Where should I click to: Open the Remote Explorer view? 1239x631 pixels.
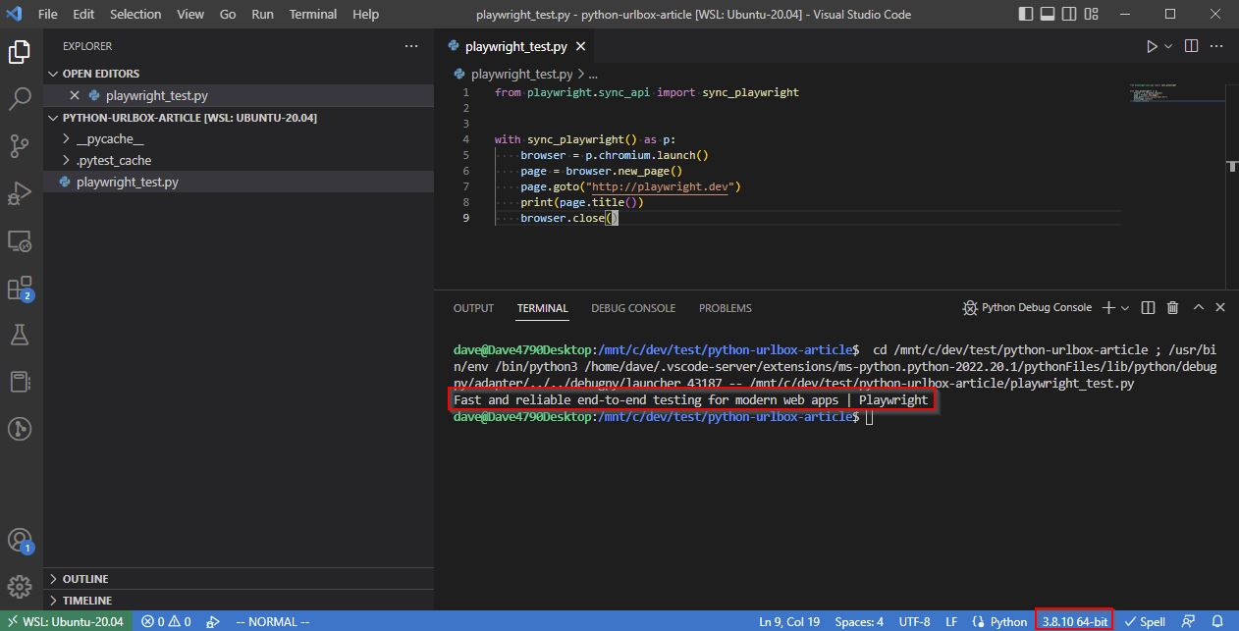tap(20, 240)
